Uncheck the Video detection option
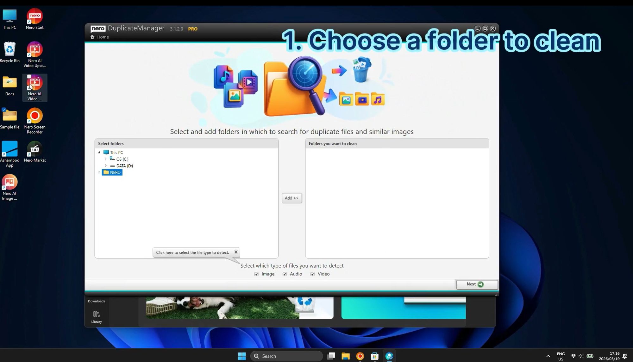Screen dimensions: 633x362 [312, 274]
